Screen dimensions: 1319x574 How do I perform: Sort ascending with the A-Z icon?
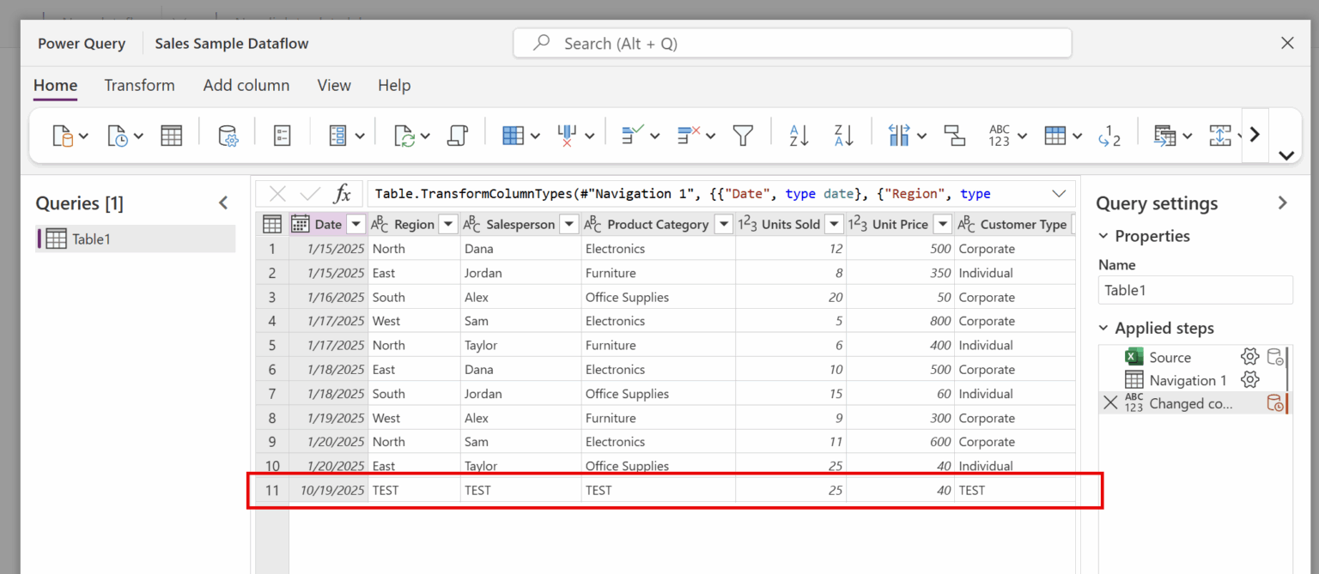[x=799, y=136]
